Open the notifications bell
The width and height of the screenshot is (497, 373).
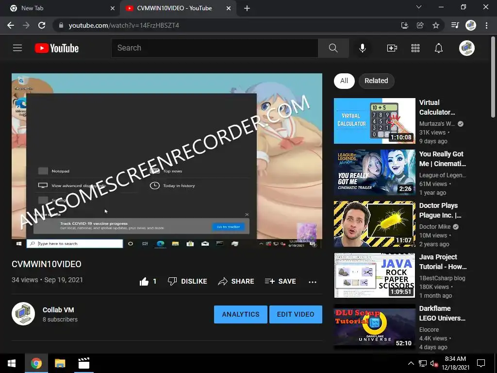point(439,48)
